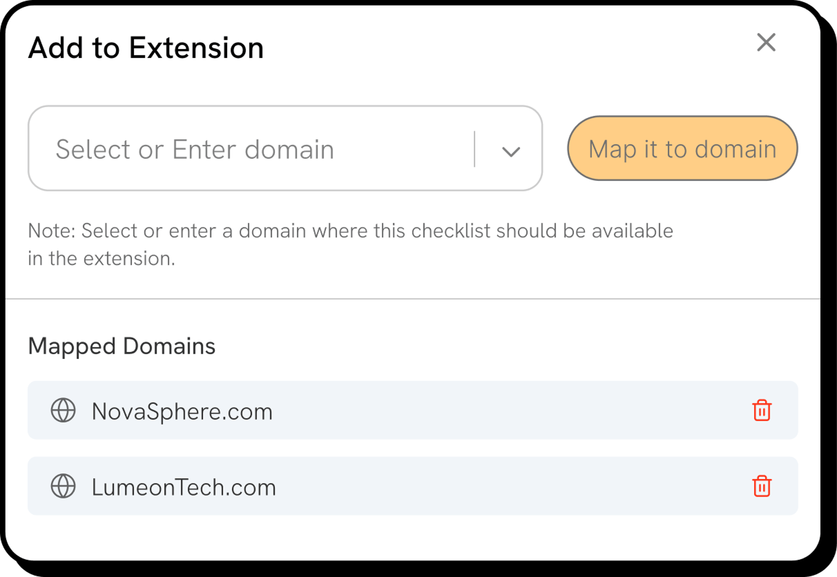Click the globe icon beside LumeonTech.com
The image size is (837, 577).
point(63,486)
